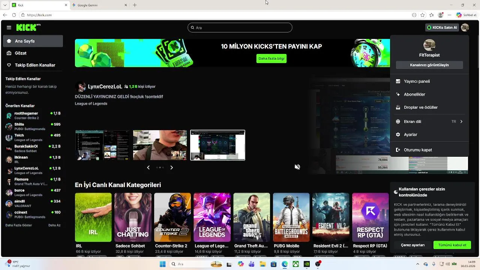Open the hamburger sidebar menu
Image resolution: width=480 pixels, height=270 pixels.
coord(9,27)
